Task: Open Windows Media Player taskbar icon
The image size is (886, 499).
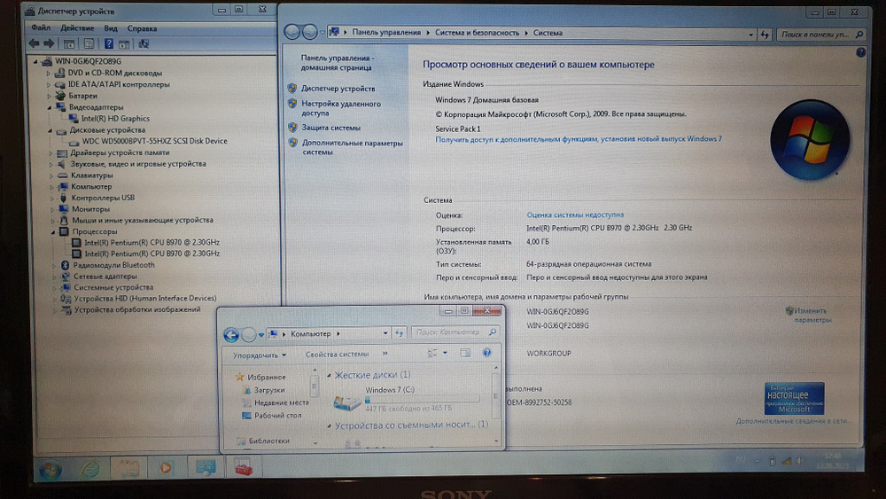Action: point(166,468)
